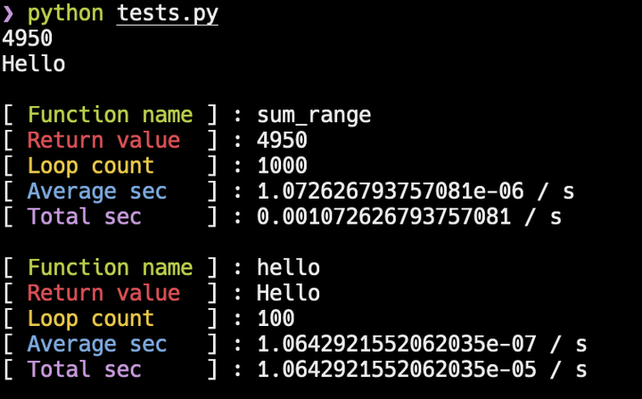Click the Loop count value 100
The image size is (642, 399).
276,319
